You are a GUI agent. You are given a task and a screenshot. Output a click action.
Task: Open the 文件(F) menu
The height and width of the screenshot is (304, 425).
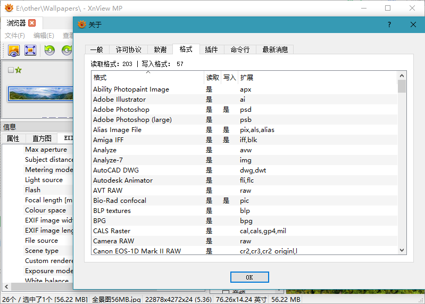(x=15, y=36)
